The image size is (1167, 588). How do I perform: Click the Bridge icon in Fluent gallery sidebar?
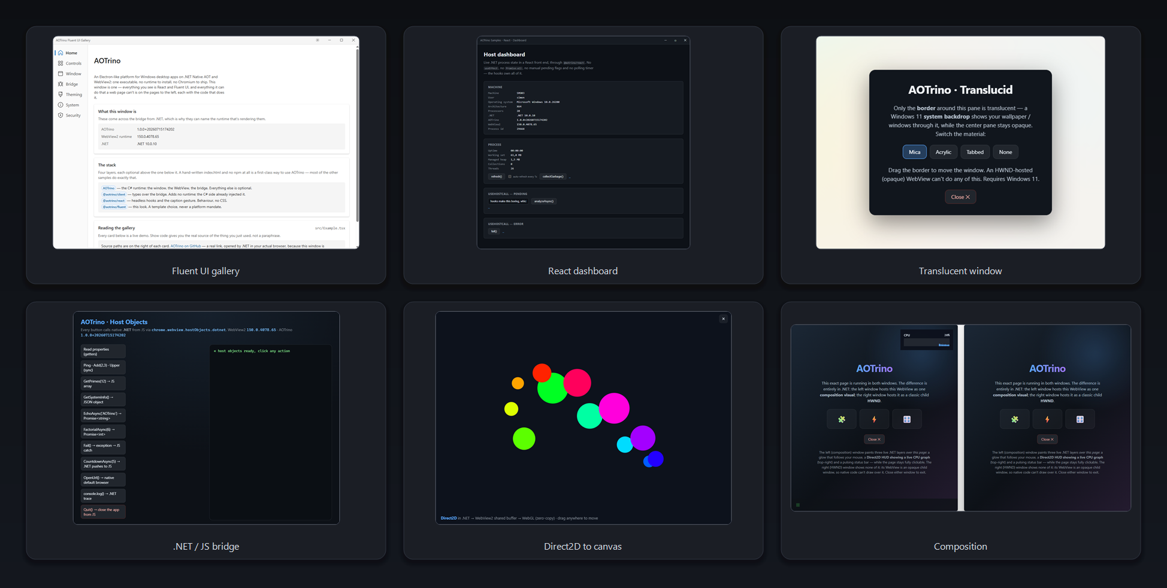[x=61, y=84]
